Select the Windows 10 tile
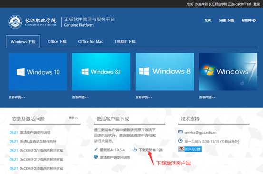Image resolution: width=263 pixels, height=174 pixels. coord(38,72)
